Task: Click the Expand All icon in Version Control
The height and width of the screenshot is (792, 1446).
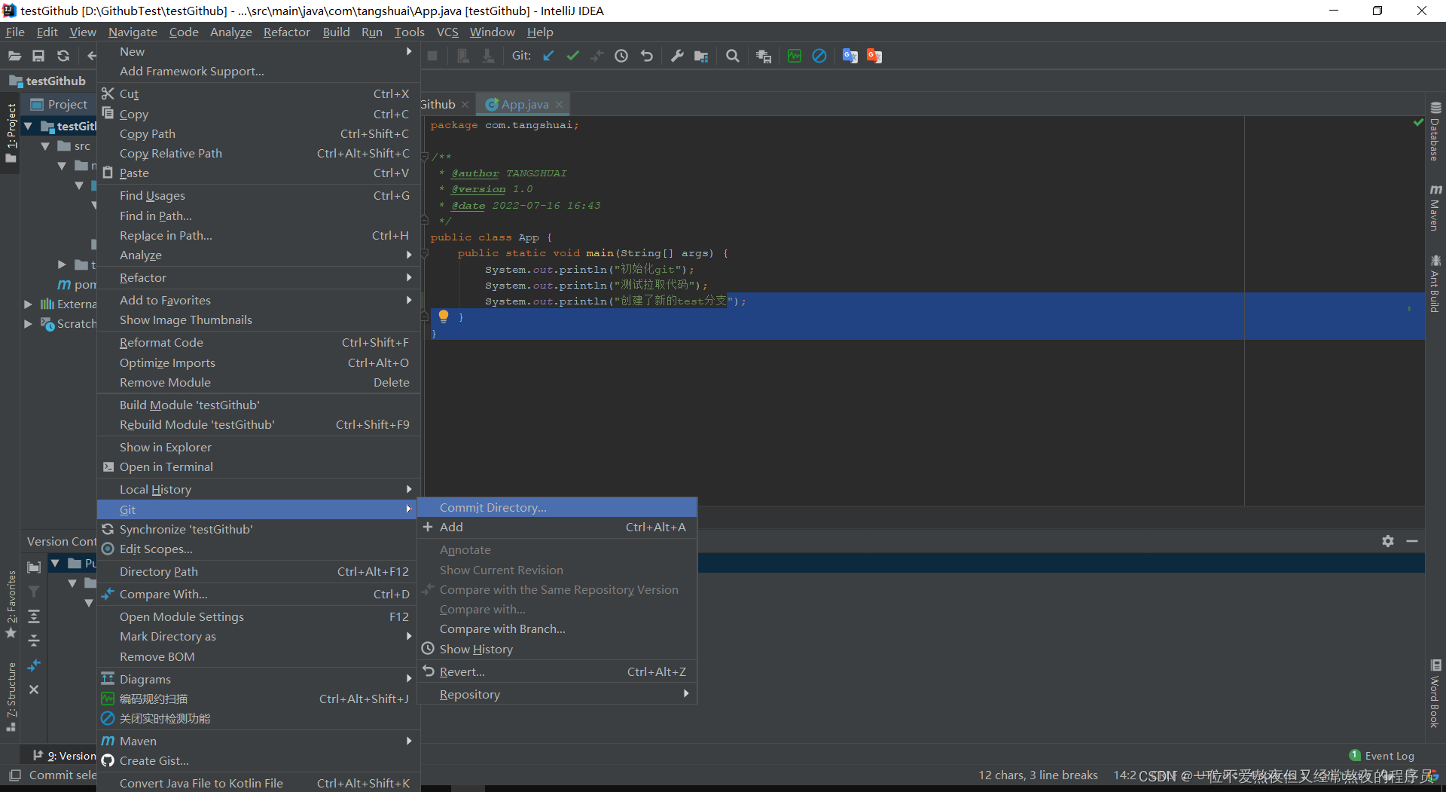Action: pyautogui.click(x=34, y=616)
